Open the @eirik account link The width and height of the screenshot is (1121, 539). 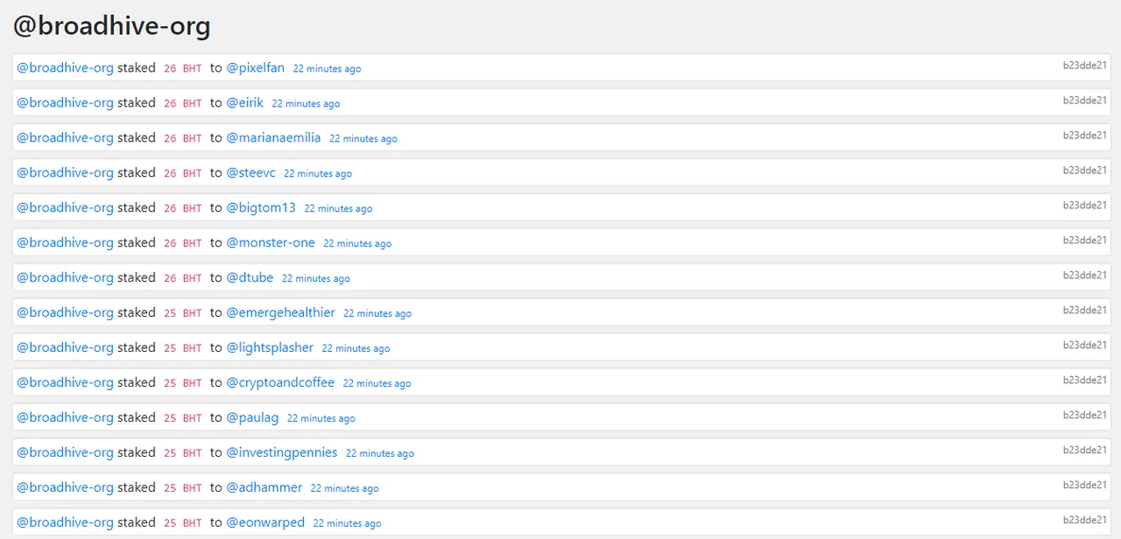(x=245, y=102)
